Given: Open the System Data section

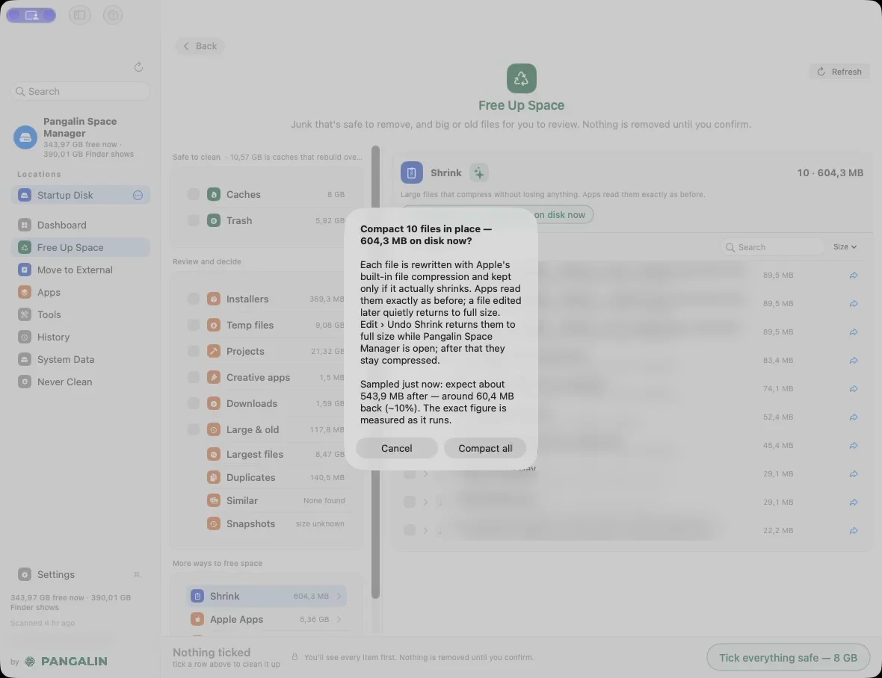Looking at the screenshot, I should pos(81,359).
